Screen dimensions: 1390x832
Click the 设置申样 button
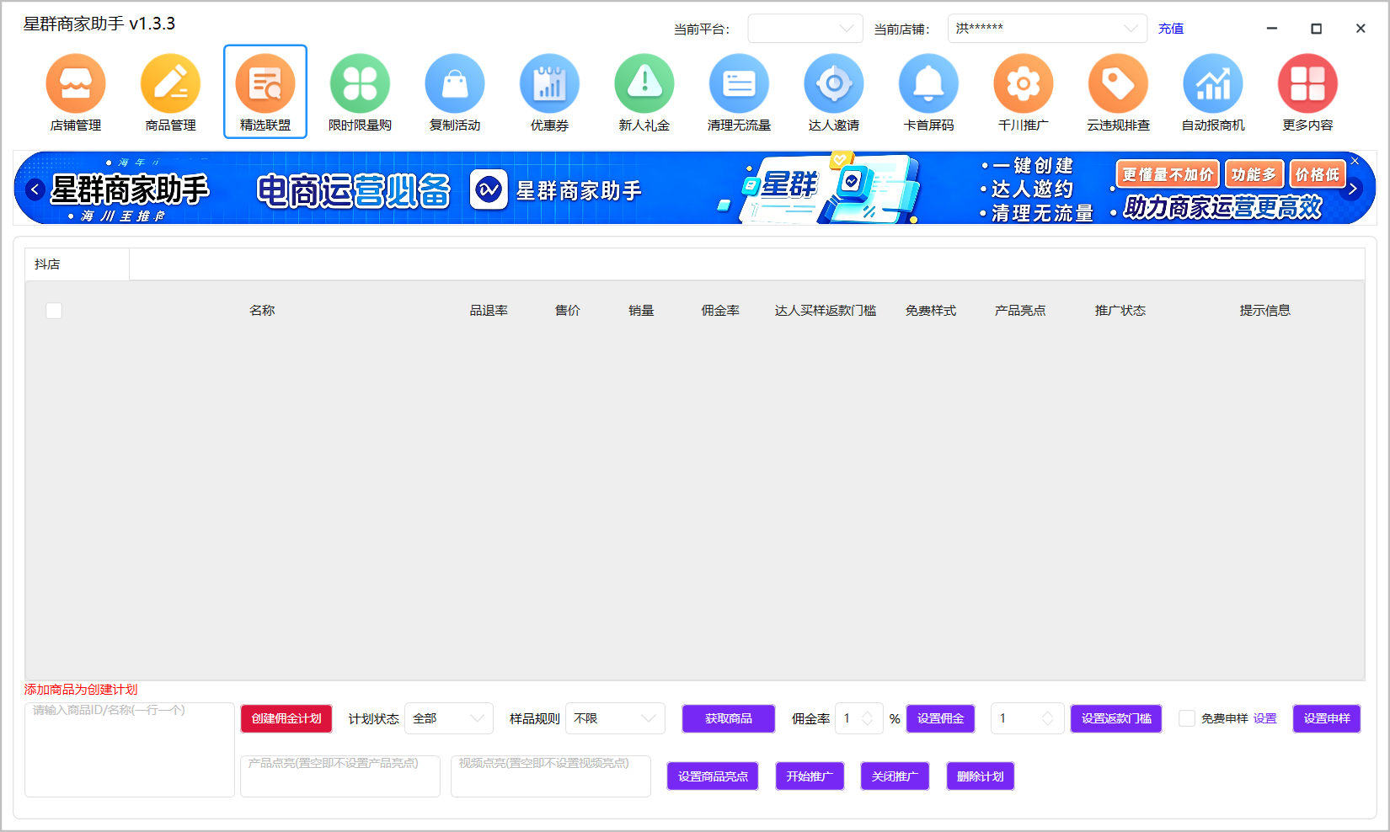pyautogui.click(x=1327, y=718)
